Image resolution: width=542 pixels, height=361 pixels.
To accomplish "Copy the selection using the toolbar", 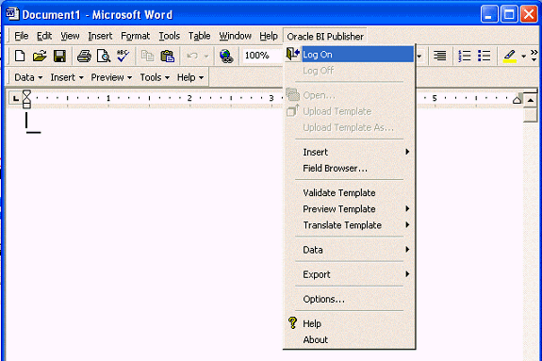I will 148,56.
